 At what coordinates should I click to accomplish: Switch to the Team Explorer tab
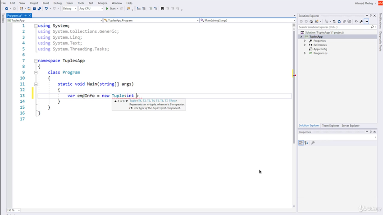point(330,126)
